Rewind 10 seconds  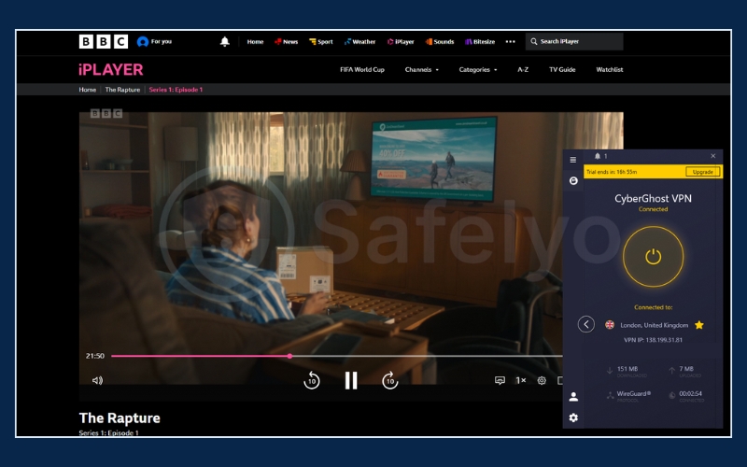[x=312, y=380]
